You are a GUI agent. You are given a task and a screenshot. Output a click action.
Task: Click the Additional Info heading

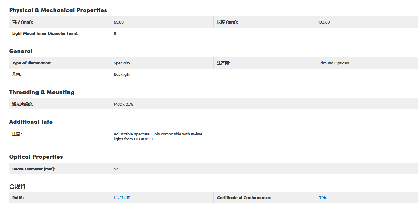click(31, 122)
